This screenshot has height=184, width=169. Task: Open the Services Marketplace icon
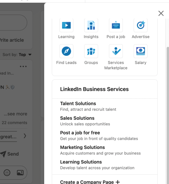click(116, 51)
